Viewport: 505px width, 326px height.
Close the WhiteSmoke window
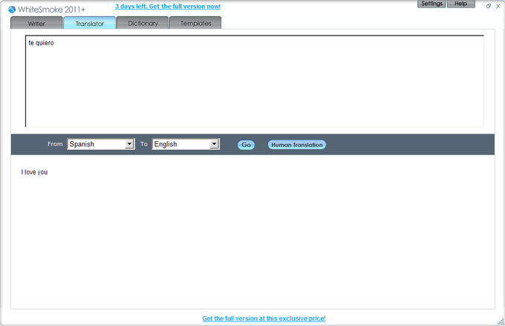click(x=498, y=6)
